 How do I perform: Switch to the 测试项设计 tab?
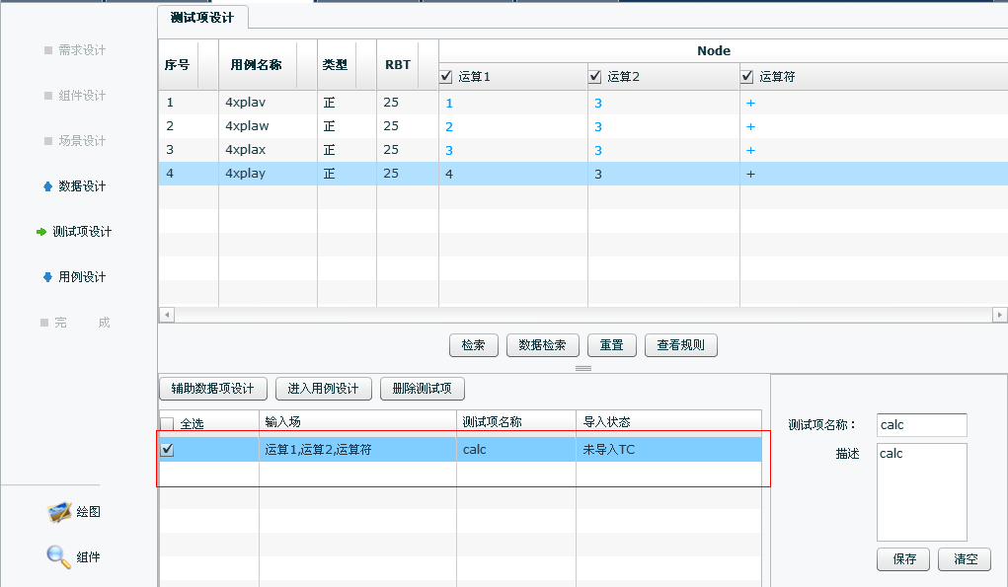click(202, 18)
